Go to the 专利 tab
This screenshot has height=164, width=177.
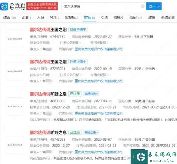104,18
